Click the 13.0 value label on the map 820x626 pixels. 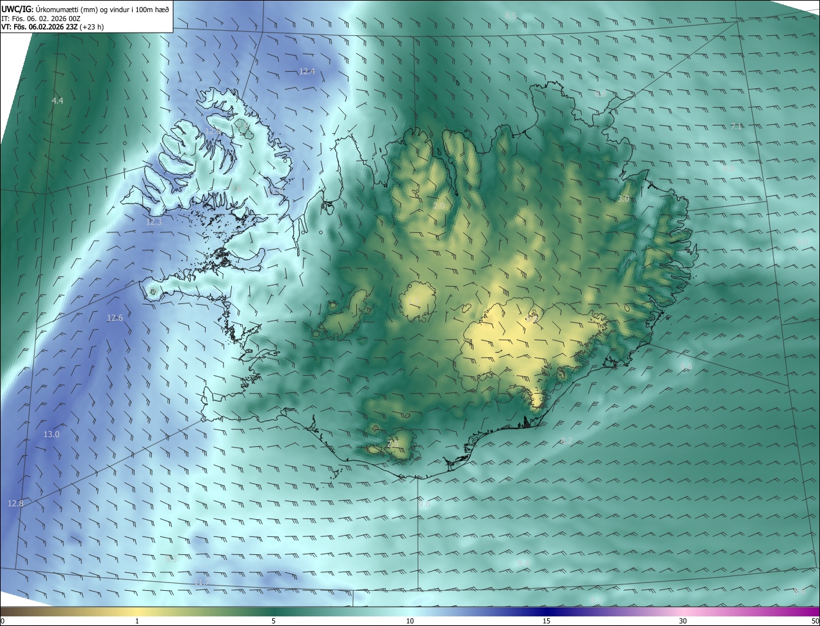[x=51, y=435]
